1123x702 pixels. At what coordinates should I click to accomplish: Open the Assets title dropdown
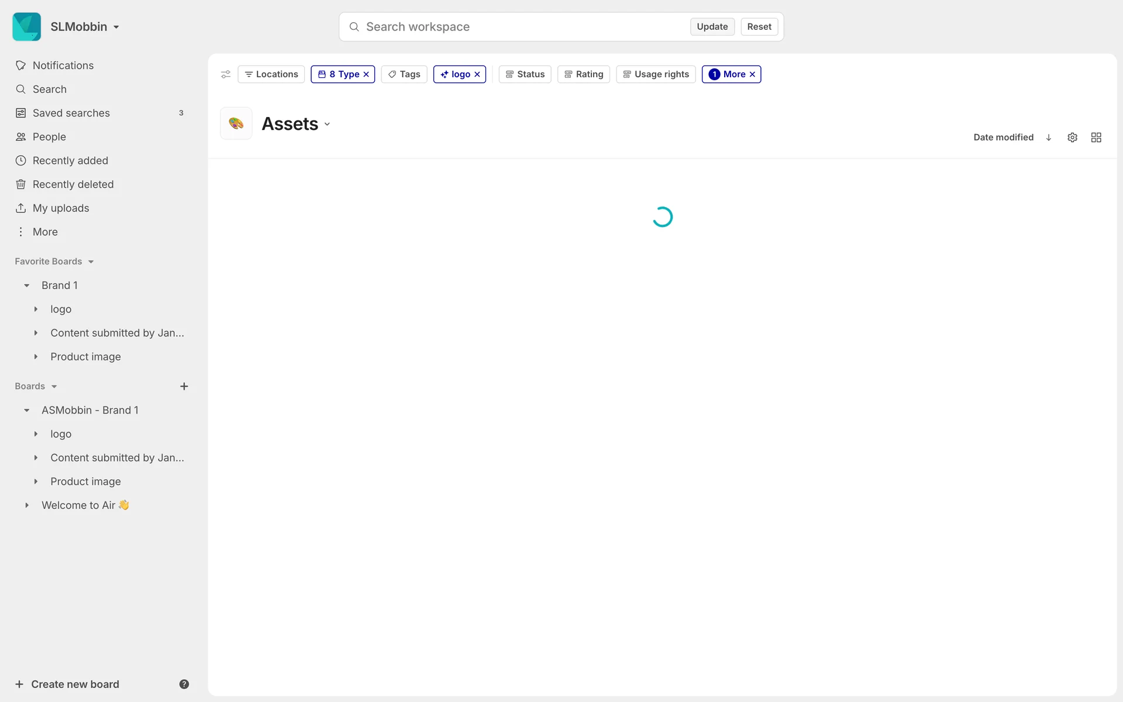(327, 124)
